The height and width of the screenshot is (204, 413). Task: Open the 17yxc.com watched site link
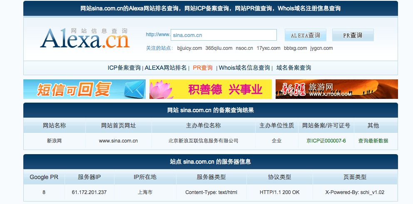[269, 48]
